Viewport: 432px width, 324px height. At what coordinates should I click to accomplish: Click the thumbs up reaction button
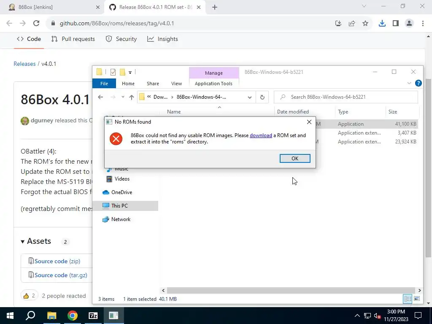point(29,296)
